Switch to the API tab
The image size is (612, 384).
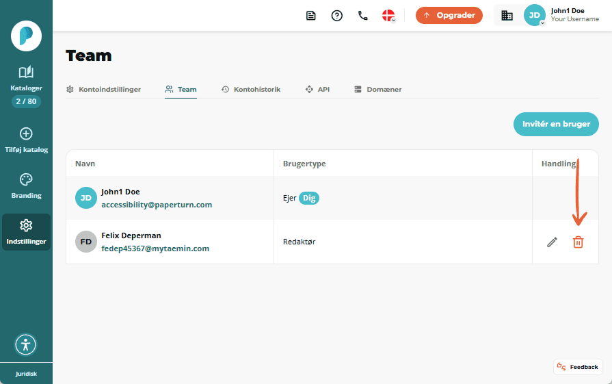[x=317, y=90]
